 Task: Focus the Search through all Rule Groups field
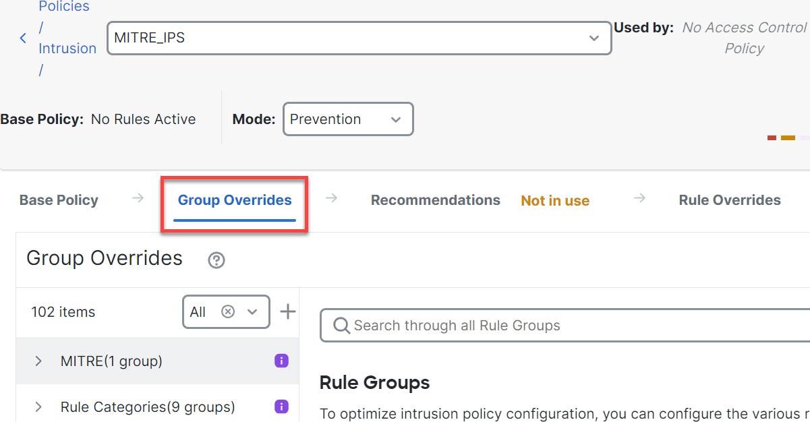pyautogui.click(x=567, y=326)
